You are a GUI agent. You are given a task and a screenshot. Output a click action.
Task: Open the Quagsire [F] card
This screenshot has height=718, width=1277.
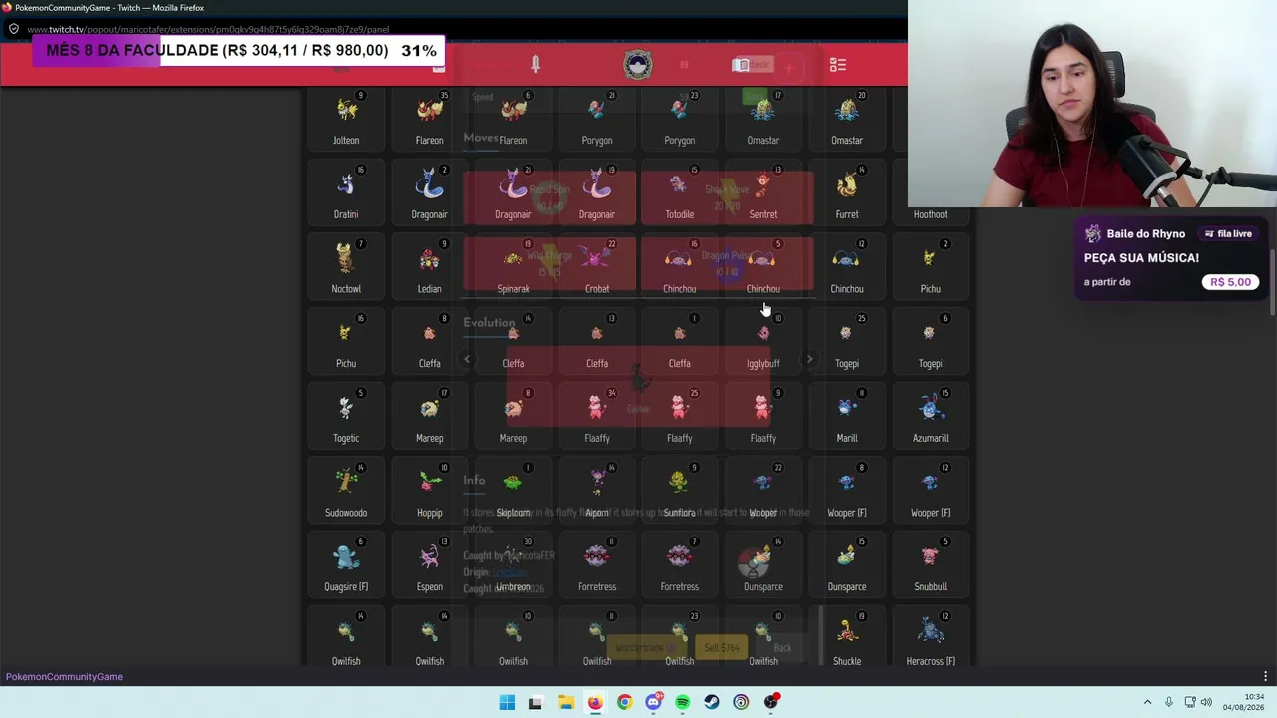(x=346, y=566)
